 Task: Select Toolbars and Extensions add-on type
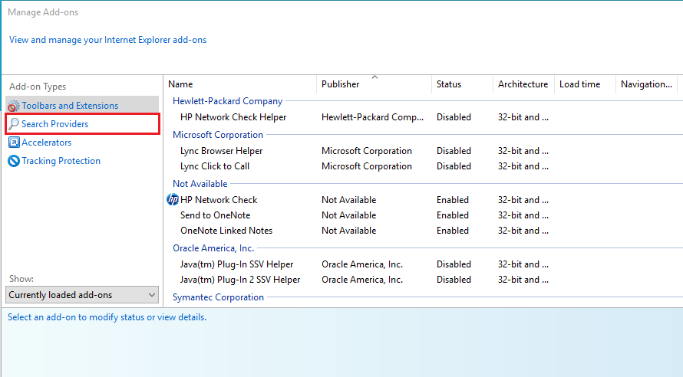[x=82, y=106]
